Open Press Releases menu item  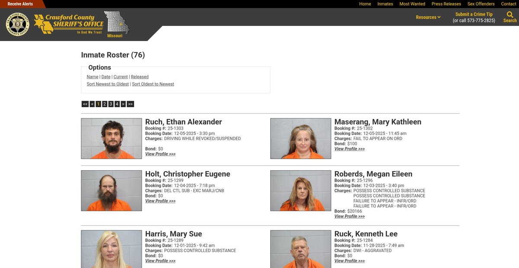[446, 4]
